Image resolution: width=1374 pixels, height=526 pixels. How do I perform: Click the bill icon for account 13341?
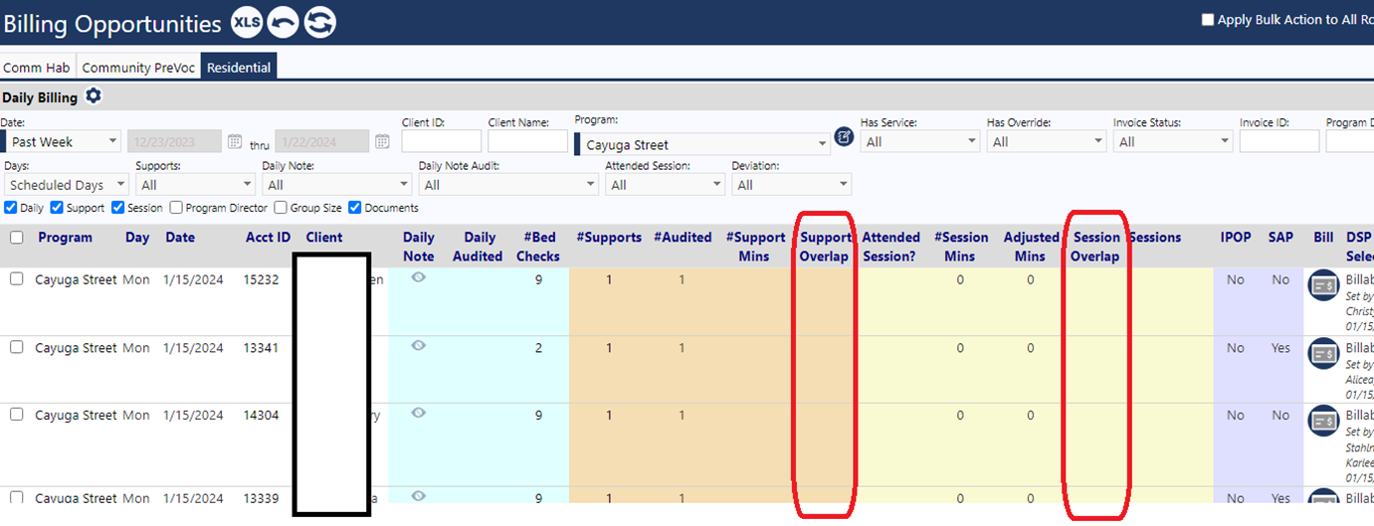click(1323, 353)
